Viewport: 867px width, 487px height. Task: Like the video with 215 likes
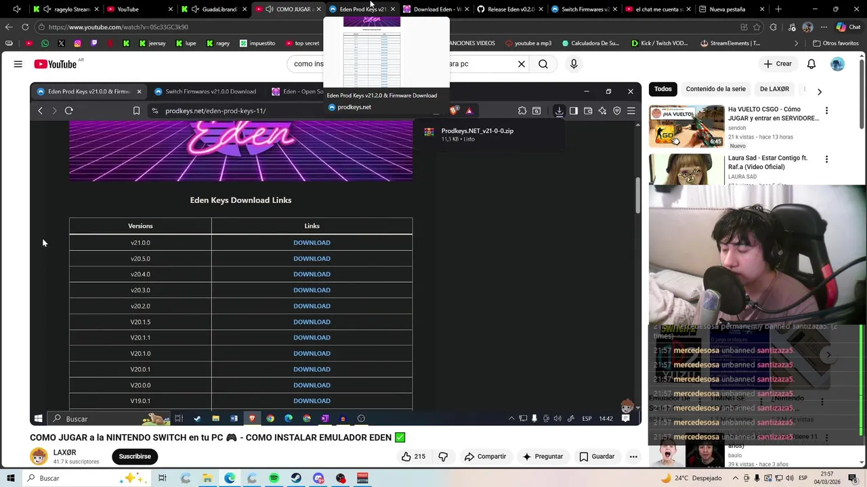tap(413, 457)
